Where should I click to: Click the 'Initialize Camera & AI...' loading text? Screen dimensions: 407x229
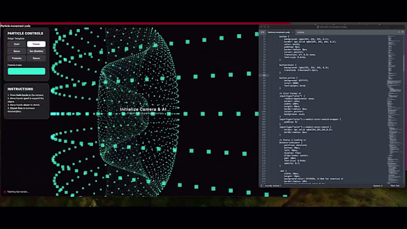145,109
